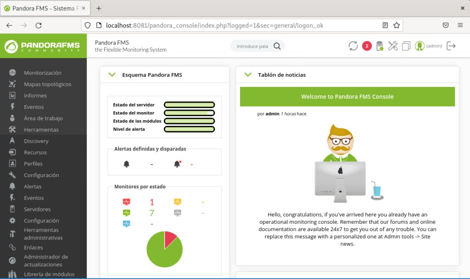Click the logout arrow button
The height and width of the screenshot is (279, 470).
click(451, 46)
